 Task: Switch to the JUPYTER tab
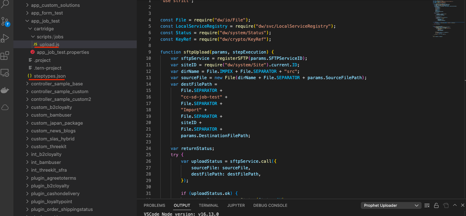pos(236,205)
